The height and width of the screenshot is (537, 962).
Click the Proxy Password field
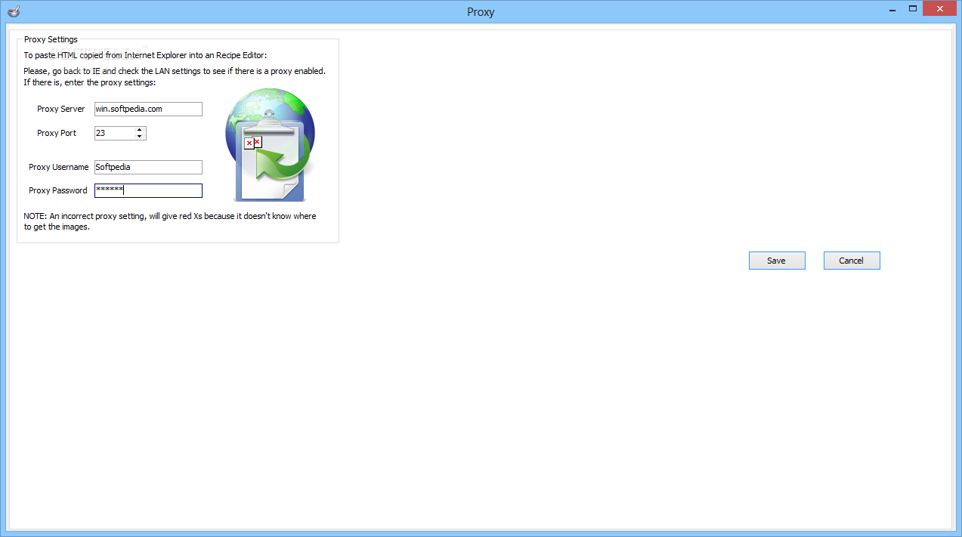pyautogui.click(x=148, y=190)
